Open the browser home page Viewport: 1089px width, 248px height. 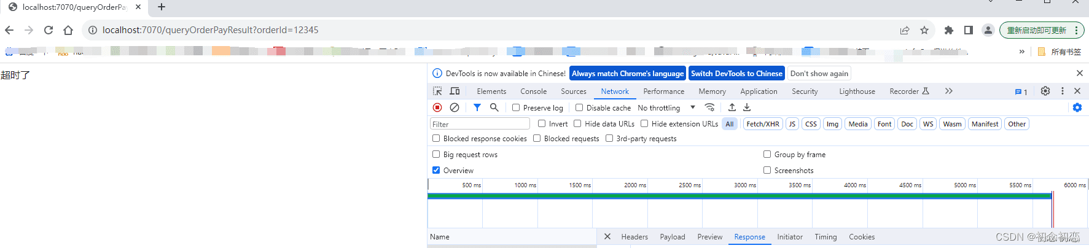[x=68, y=30]
